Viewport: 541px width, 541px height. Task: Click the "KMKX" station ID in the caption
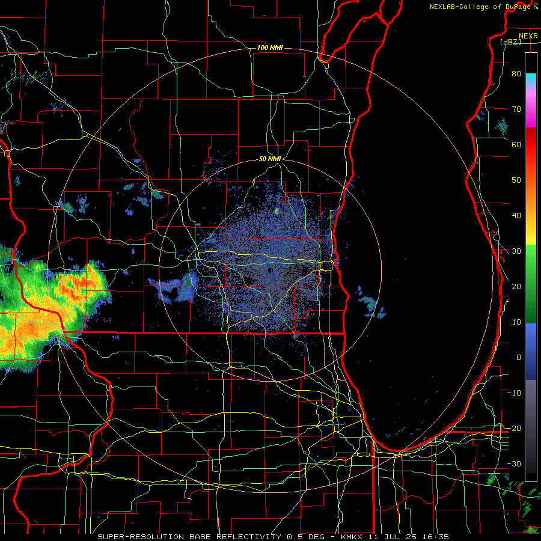click(x=351, y=537)
